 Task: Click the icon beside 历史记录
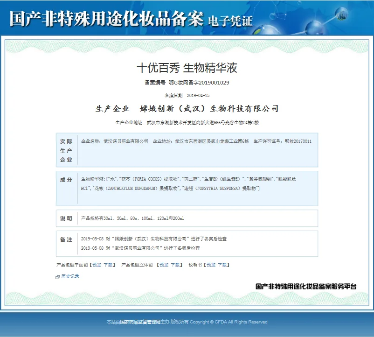(57, 277)
